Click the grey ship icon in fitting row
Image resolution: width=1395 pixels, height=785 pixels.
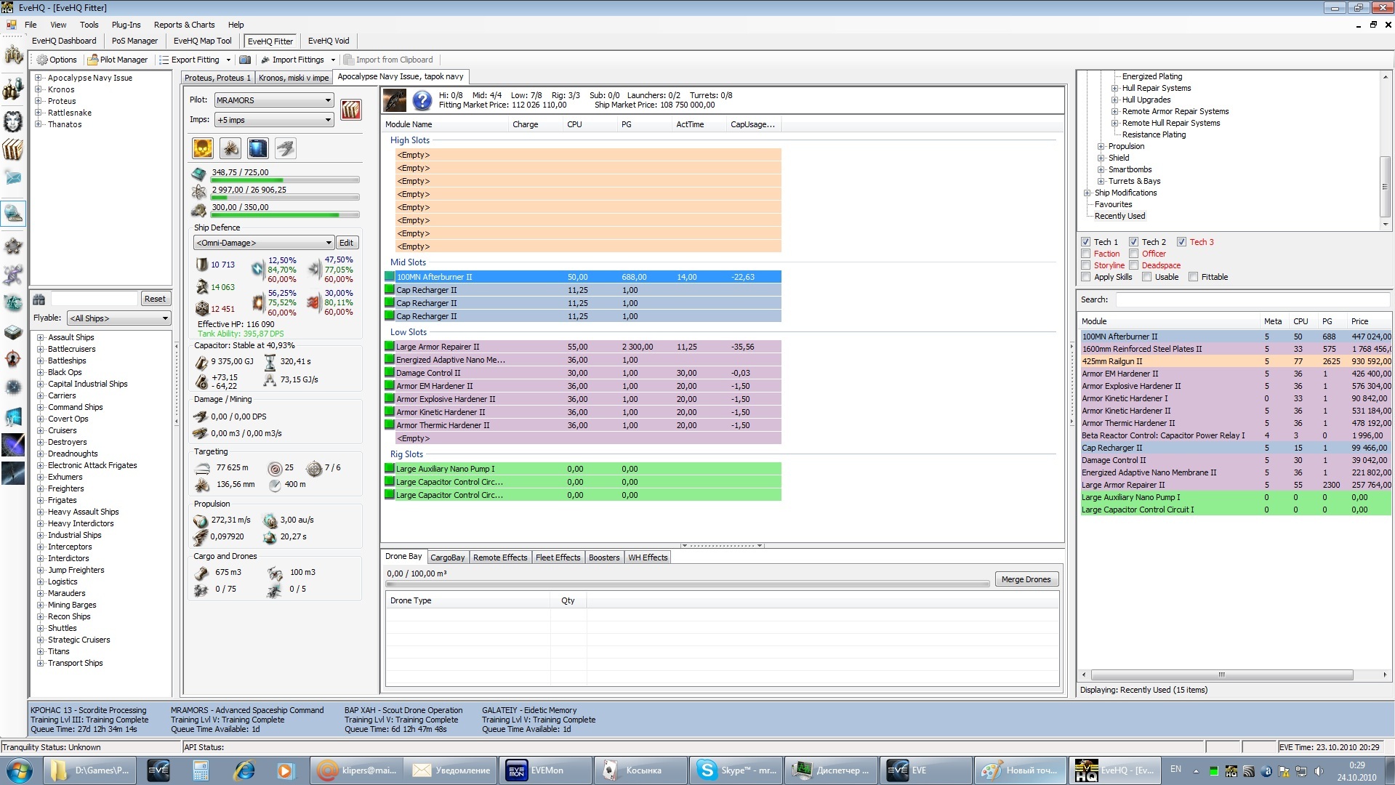(x=286, y=148)
